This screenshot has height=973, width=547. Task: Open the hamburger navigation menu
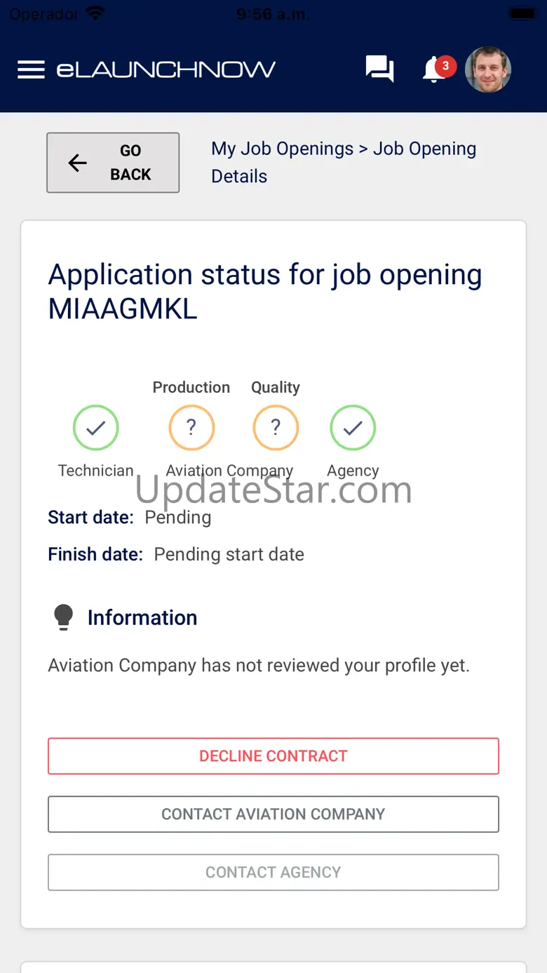point(31,69)
